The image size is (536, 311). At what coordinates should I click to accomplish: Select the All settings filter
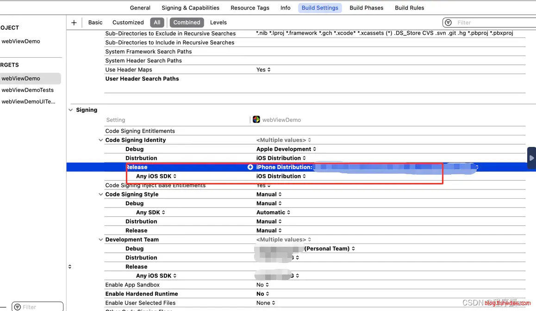(157, 22)
